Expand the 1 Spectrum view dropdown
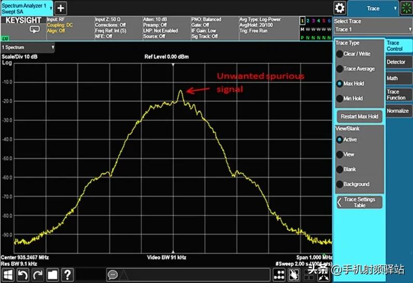The width and height of the screenshot is (413, 283). tap(28, 47)
